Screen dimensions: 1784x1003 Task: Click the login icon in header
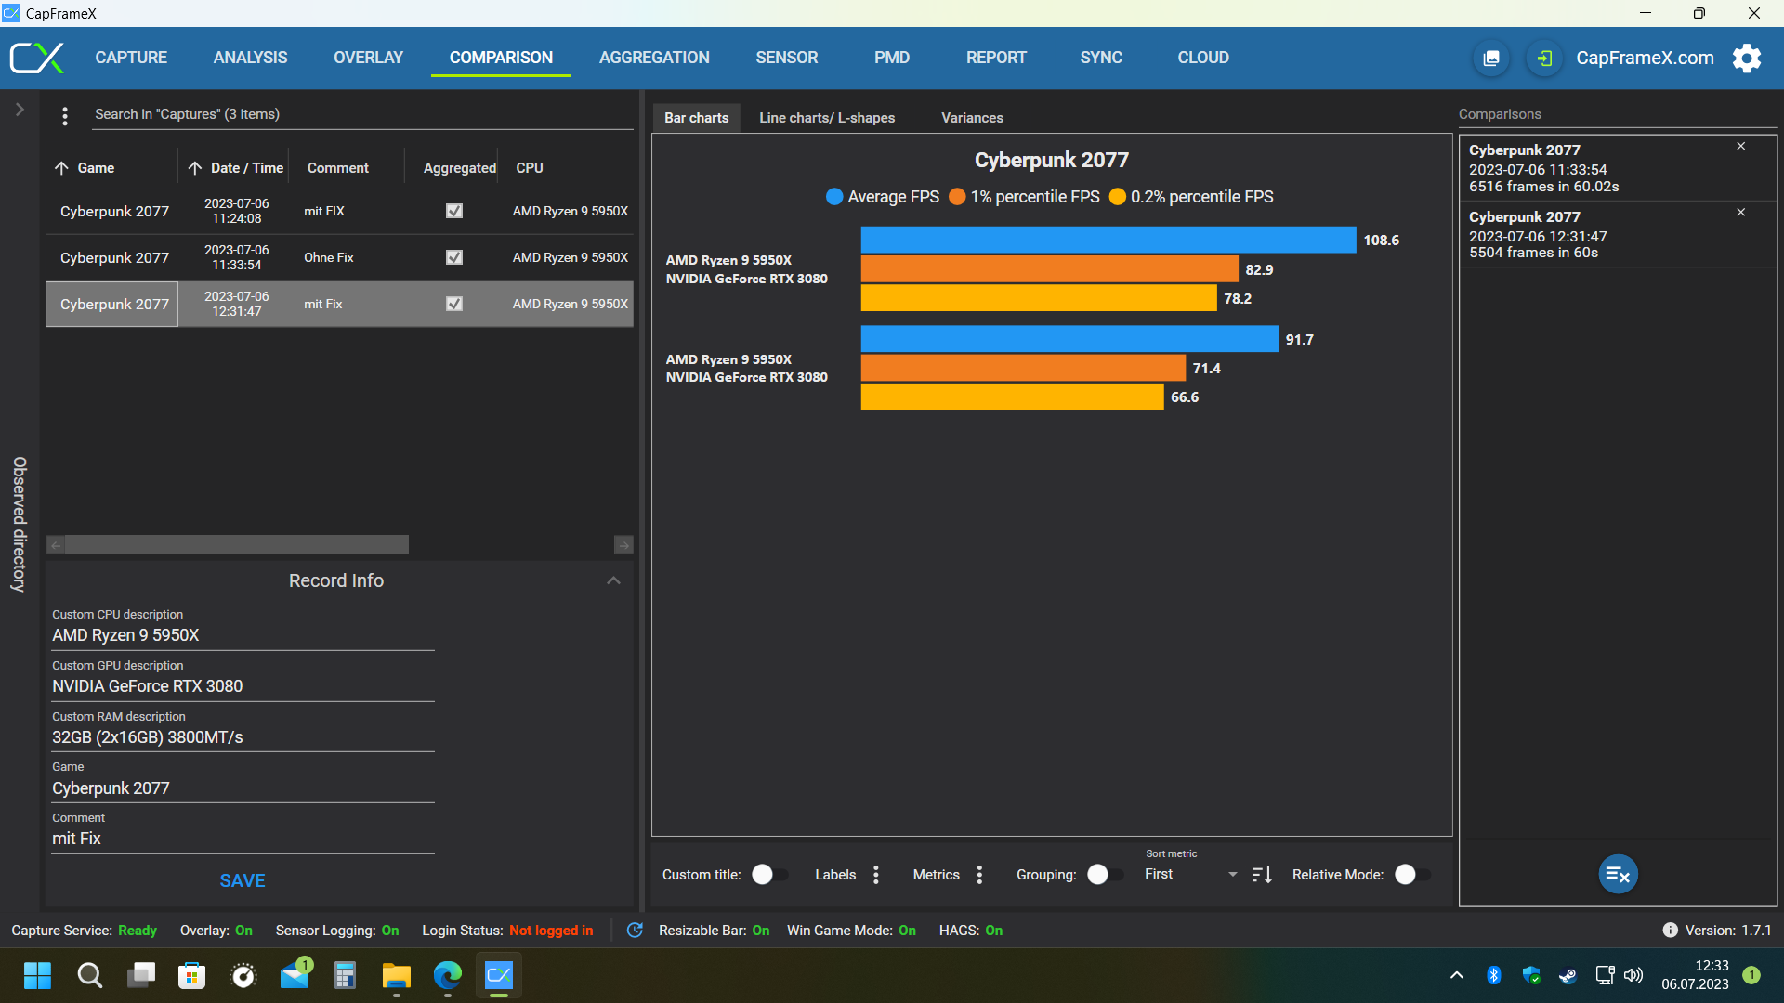tap(1543, 58)
